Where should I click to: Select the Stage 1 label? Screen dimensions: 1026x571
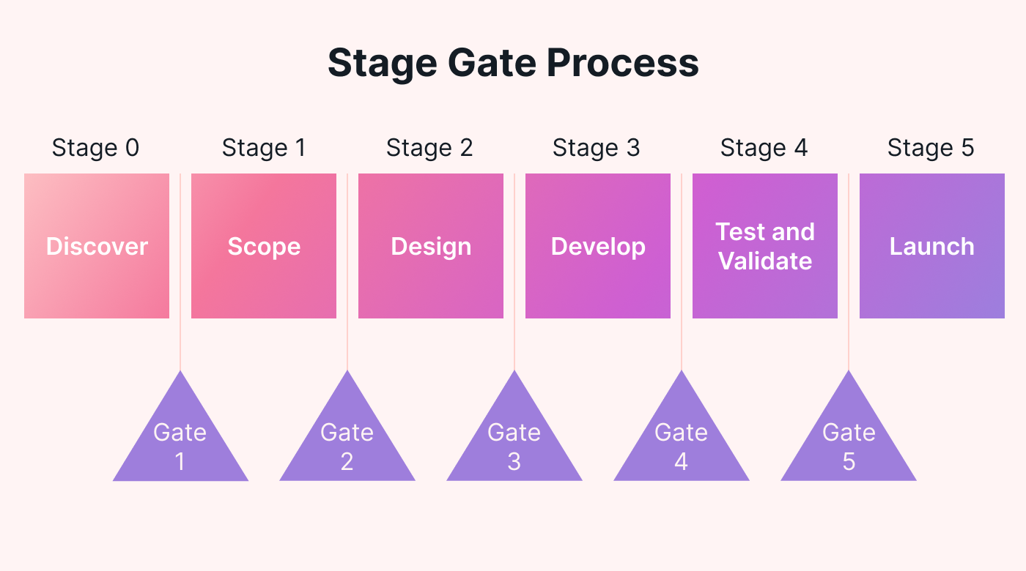[263, 148]
